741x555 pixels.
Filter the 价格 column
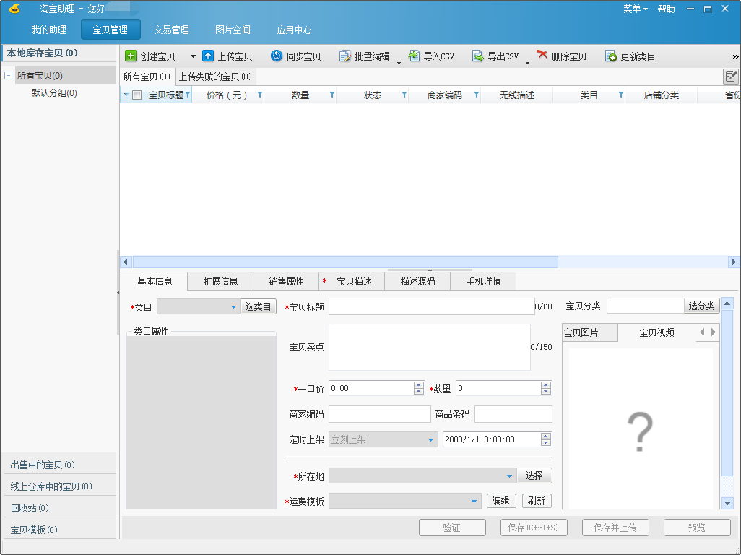click(x=260, y=95)
